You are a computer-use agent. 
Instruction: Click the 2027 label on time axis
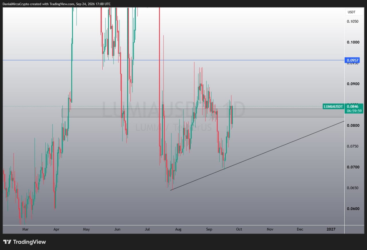tap(331, 229)
